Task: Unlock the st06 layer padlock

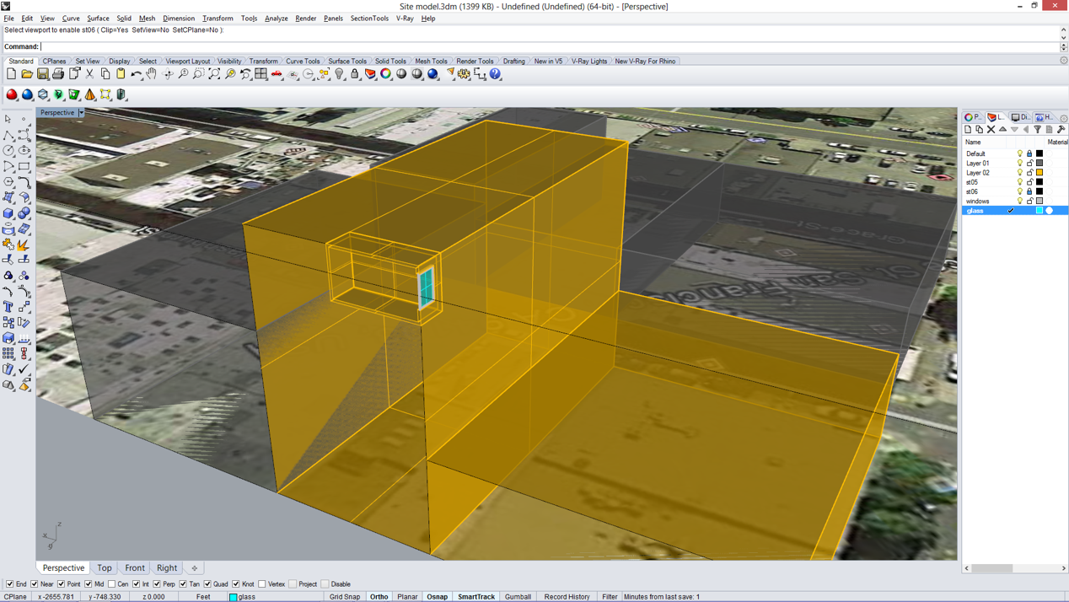Action: click(1029, 192)
